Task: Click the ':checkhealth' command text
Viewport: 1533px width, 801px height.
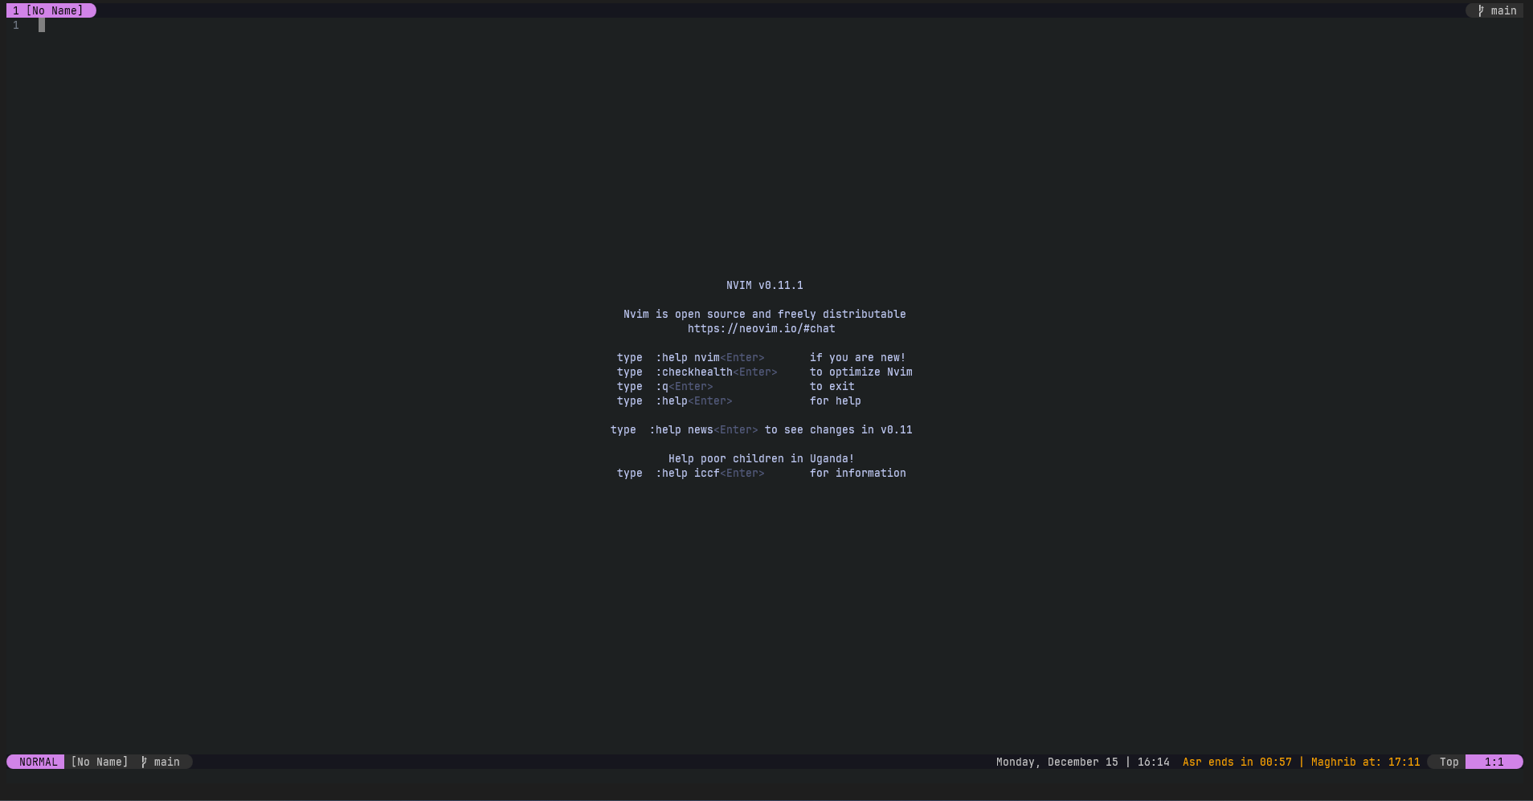Action: coord(693,372)
